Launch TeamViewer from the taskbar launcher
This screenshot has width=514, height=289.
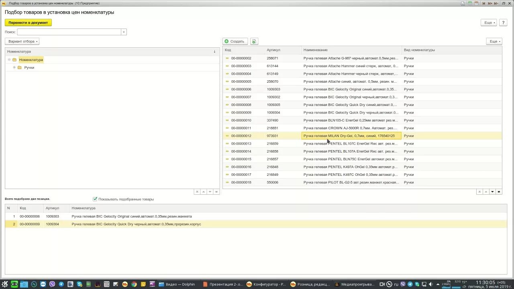pos(43,284)
